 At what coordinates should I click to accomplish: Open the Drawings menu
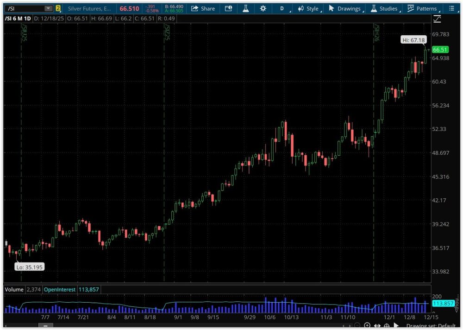point(344,8)
